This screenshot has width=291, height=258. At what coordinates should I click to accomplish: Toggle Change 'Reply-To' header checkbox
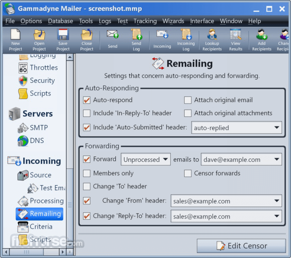(x=87, y=216)
